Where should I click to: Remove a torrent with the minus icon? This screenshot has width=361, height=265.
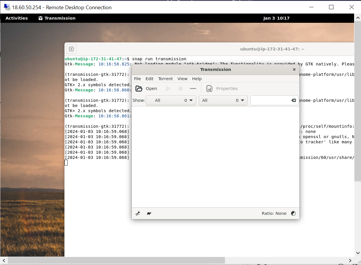193,89
